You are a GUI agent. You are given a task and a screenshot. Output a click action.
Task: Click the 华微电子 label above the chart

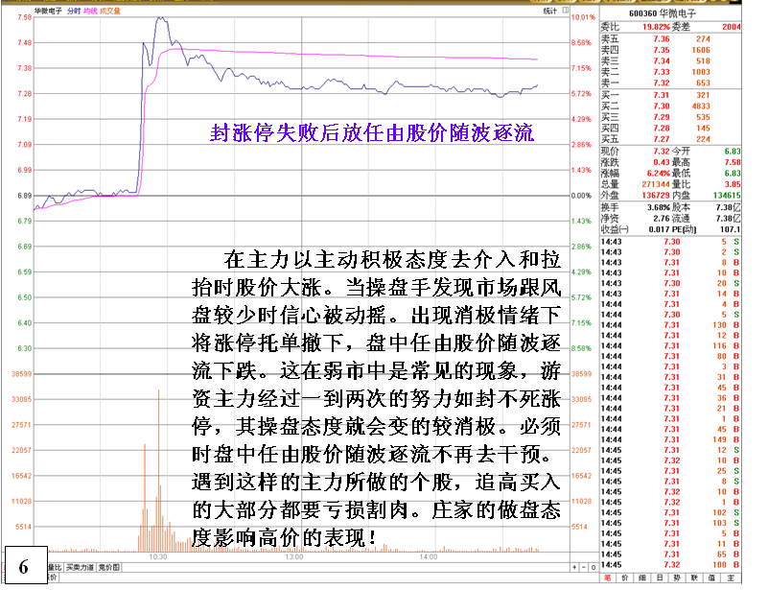tap(48, 11)
